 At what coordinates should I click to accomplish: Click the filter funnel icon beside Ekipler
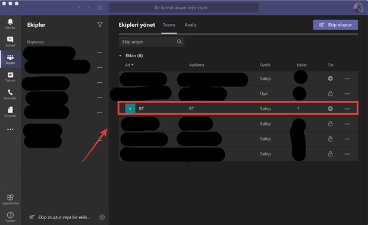coord(100,24)
